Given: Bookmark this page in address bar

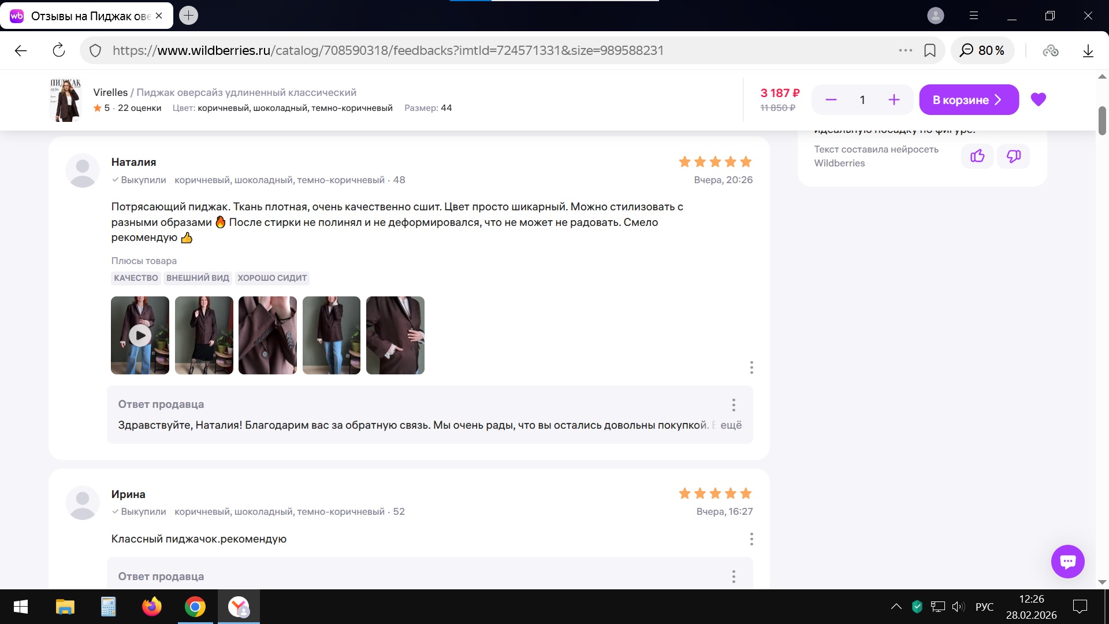Looking at the screenshot, I should tap(930, 50).
